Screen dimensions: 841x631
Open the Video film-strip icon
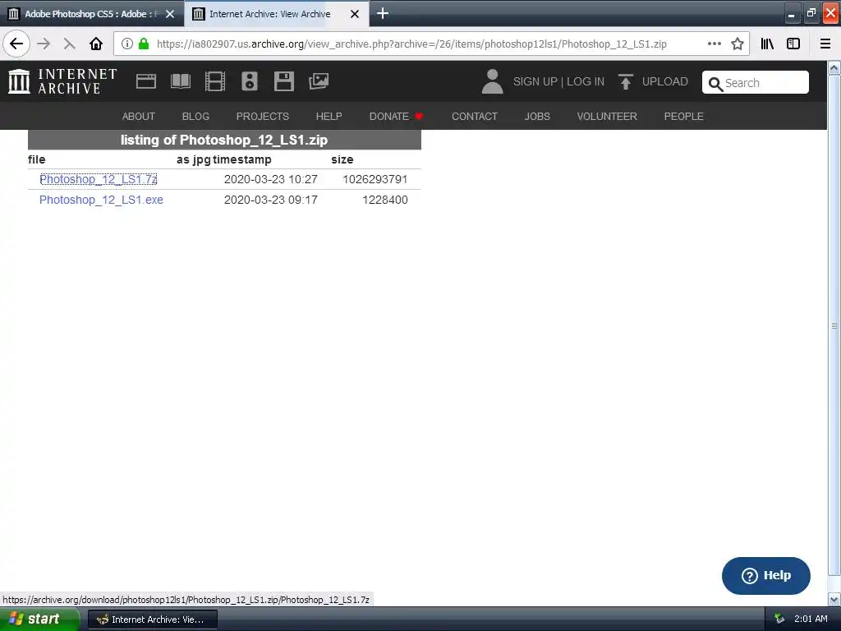tap(215, 81)
